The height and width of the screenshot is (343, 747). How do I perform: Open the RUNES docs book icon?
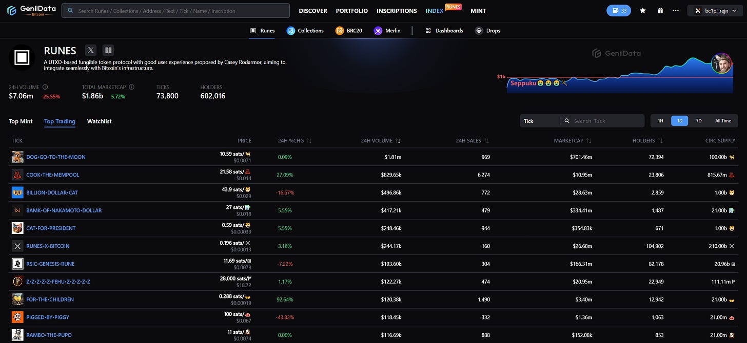pyautogui.click(x=108, y=50)
